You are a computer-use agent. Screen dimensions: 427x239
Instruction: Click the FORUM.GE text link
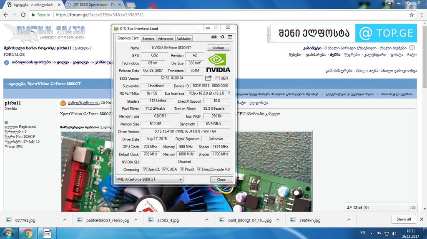tap(14, 54)
